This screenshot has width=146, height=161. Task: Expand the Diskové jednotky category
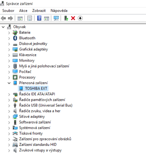9,44
